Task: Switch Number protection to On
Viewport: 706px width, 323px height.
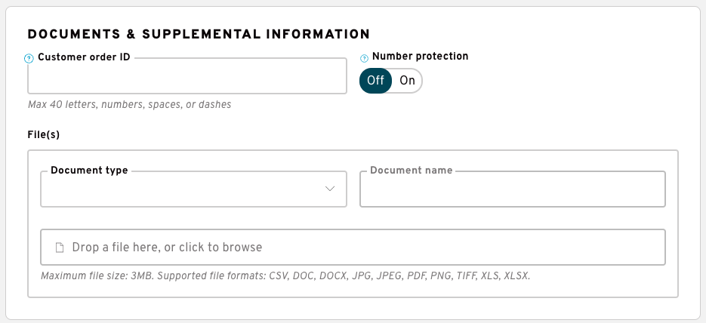Action: click(407, 81)
